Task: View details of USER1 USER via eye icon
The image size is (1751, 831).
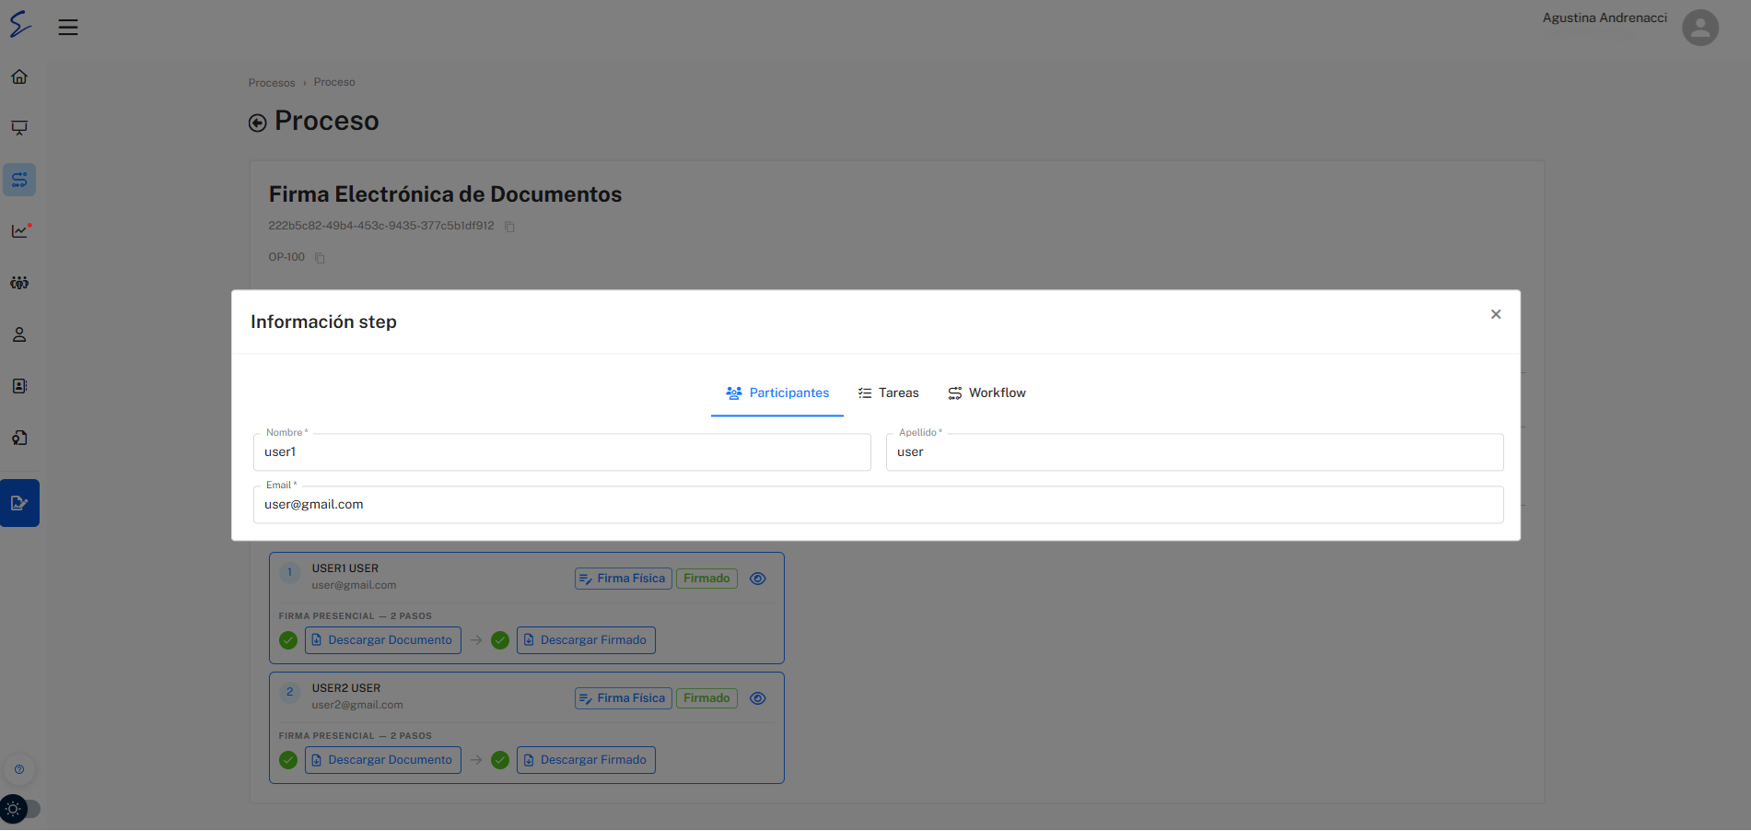Action: pyautogui.click(x=758, y=579)
